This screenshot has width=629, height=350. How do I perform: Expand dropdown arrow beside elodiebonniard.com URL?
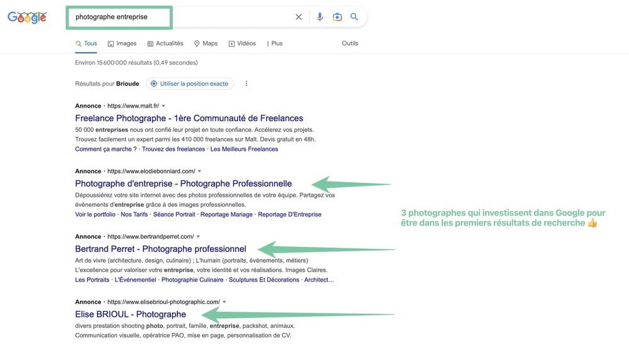click(x=200, y=171)
